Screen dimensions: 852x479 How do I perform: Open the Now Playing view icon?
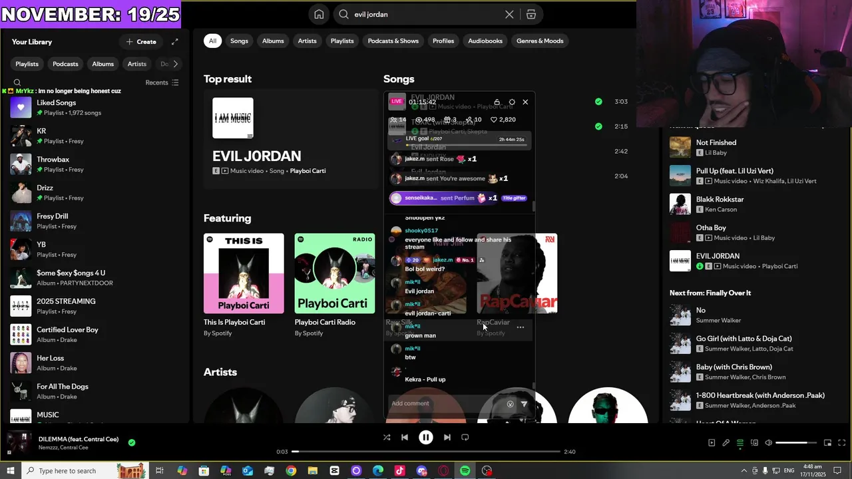pos(712,443)
